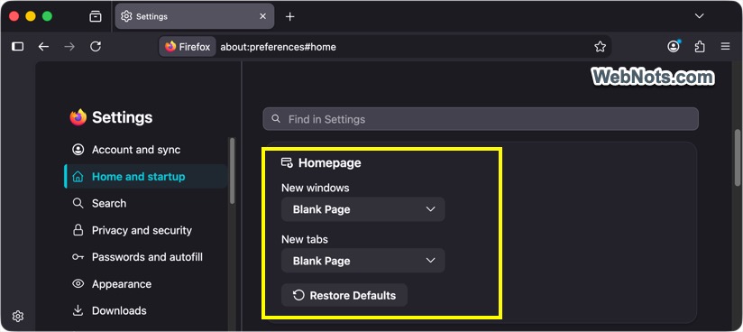
Task: Reload the current page
Action: point(96,47)
